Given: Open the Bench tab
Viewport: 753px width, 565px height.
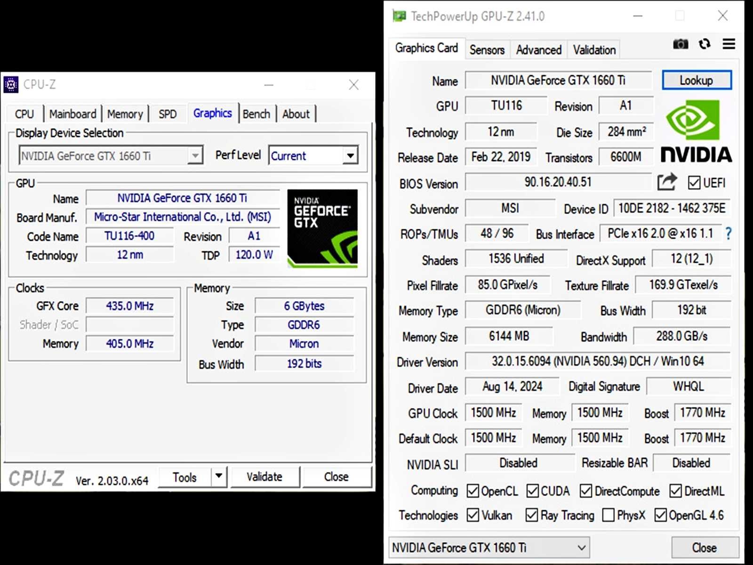Looking at the screenshot, I should pos(256,114).
